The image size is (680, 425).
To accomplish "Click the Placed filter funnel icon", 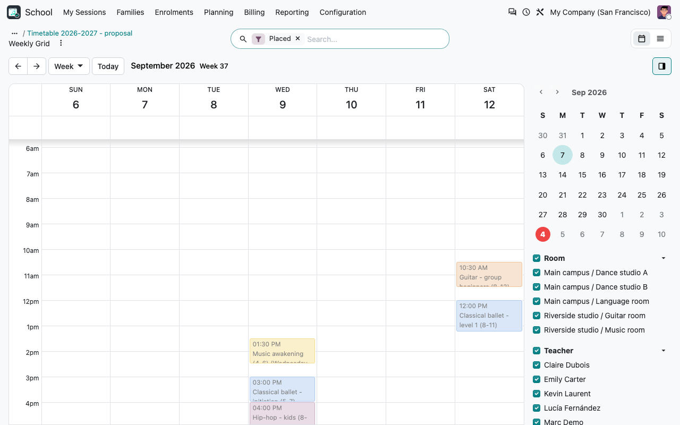I will point(258,39).
